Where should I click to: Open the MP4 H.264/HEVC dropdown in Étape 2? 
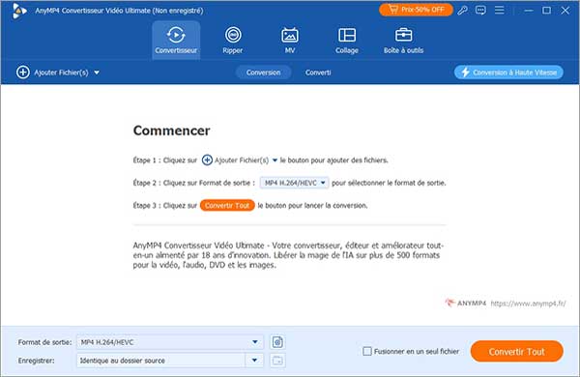pos(294,183)
